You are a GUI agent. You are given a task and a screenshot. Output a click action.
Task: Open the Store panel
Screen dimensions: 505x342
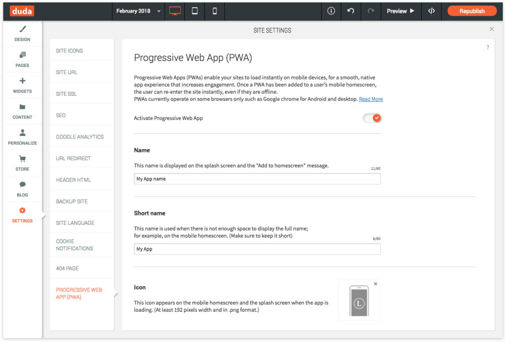tap(22, 163)
